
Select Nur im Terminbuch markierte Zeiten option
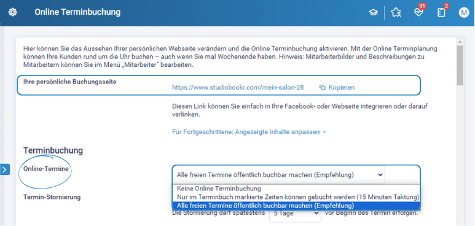[x=296, y=197]
